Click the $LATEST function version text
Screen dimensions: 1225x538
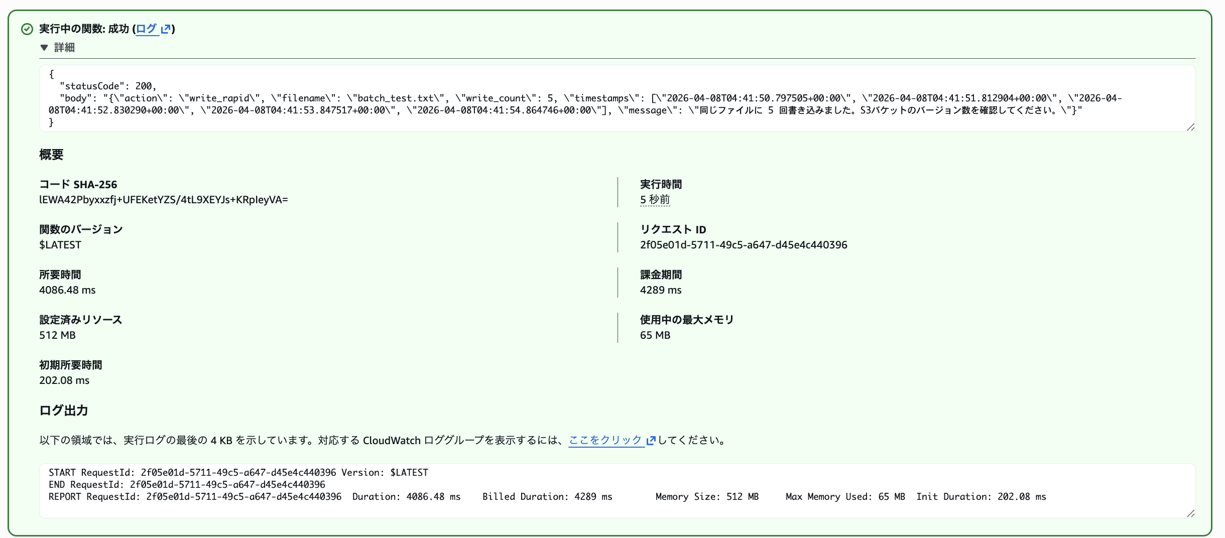(x=60, y=245)
